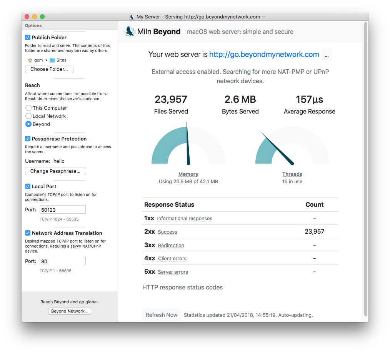The image size is (390, 353).
Task: Open the ellipsis menu beside server URL
Action: (327, 55)
